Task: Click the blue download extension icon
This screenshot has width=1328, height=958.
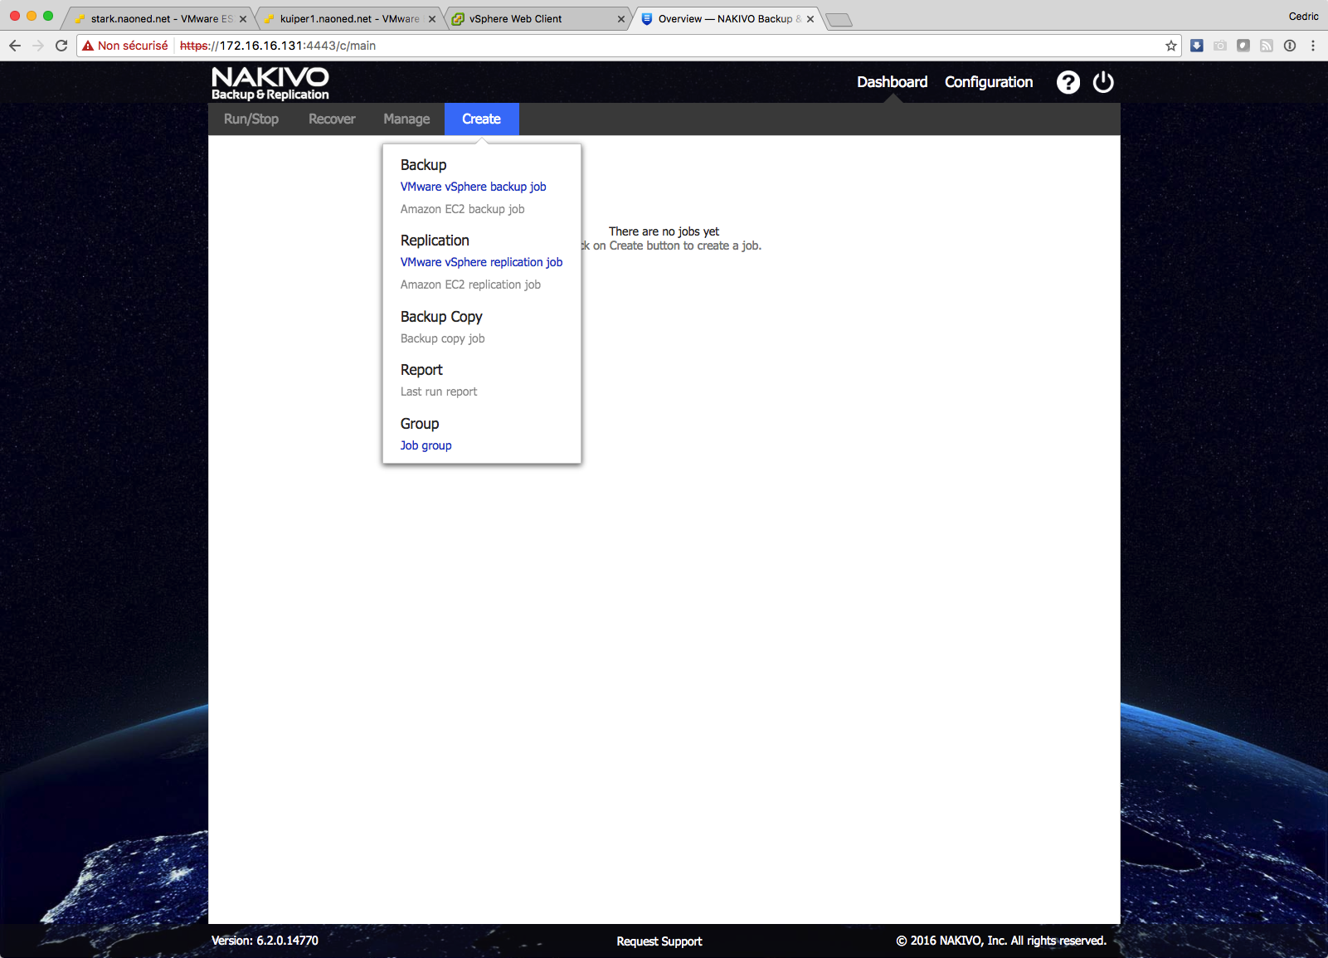Action: (1196, 46)
